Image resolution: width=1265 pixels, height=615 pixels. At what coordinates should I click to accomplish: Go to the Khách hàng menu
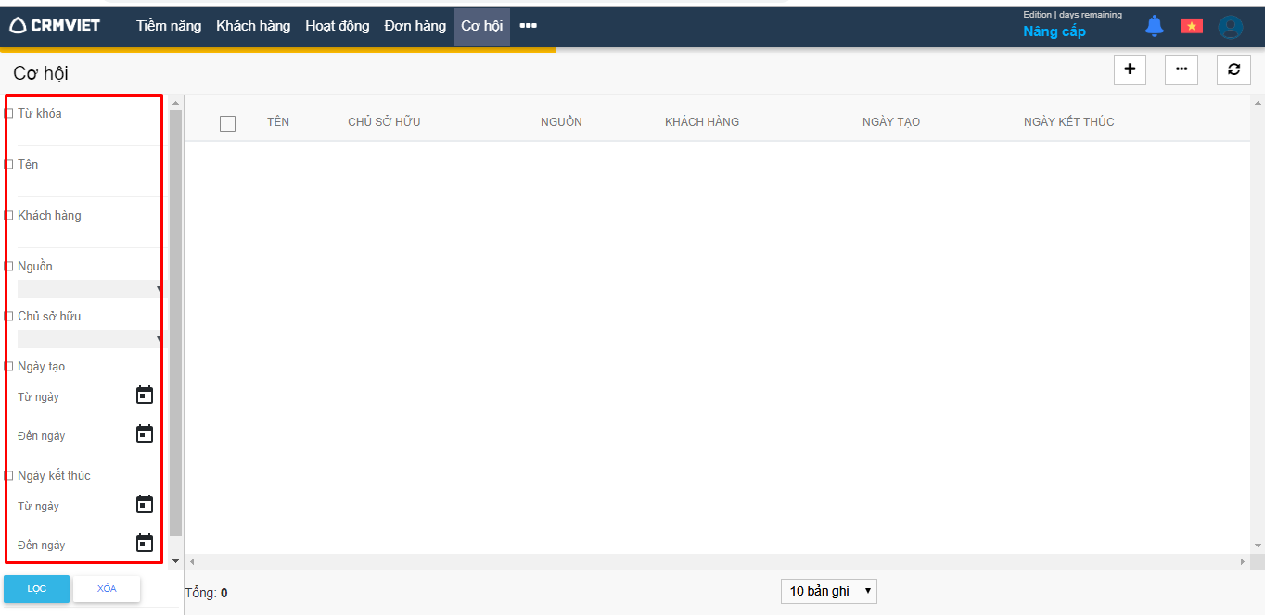(253, 26)
